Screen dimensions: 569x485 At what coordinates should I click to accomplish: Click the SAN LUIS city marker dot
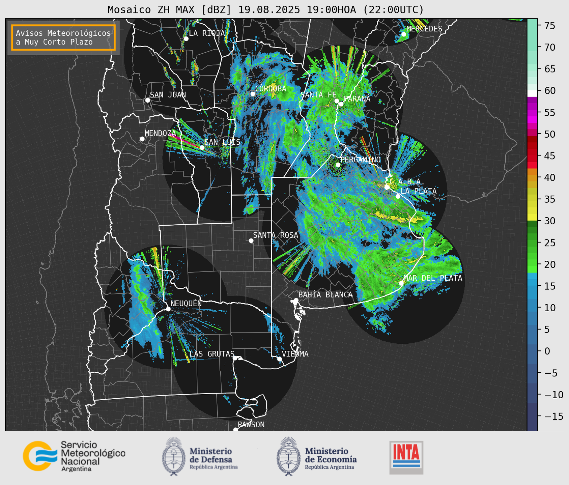click(x=202, y=147)
